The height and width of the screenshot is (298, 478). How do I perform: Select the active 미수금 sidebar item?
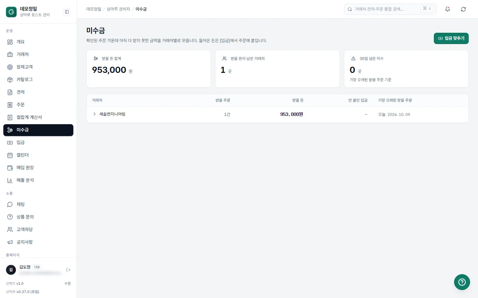tap(38, 130)
